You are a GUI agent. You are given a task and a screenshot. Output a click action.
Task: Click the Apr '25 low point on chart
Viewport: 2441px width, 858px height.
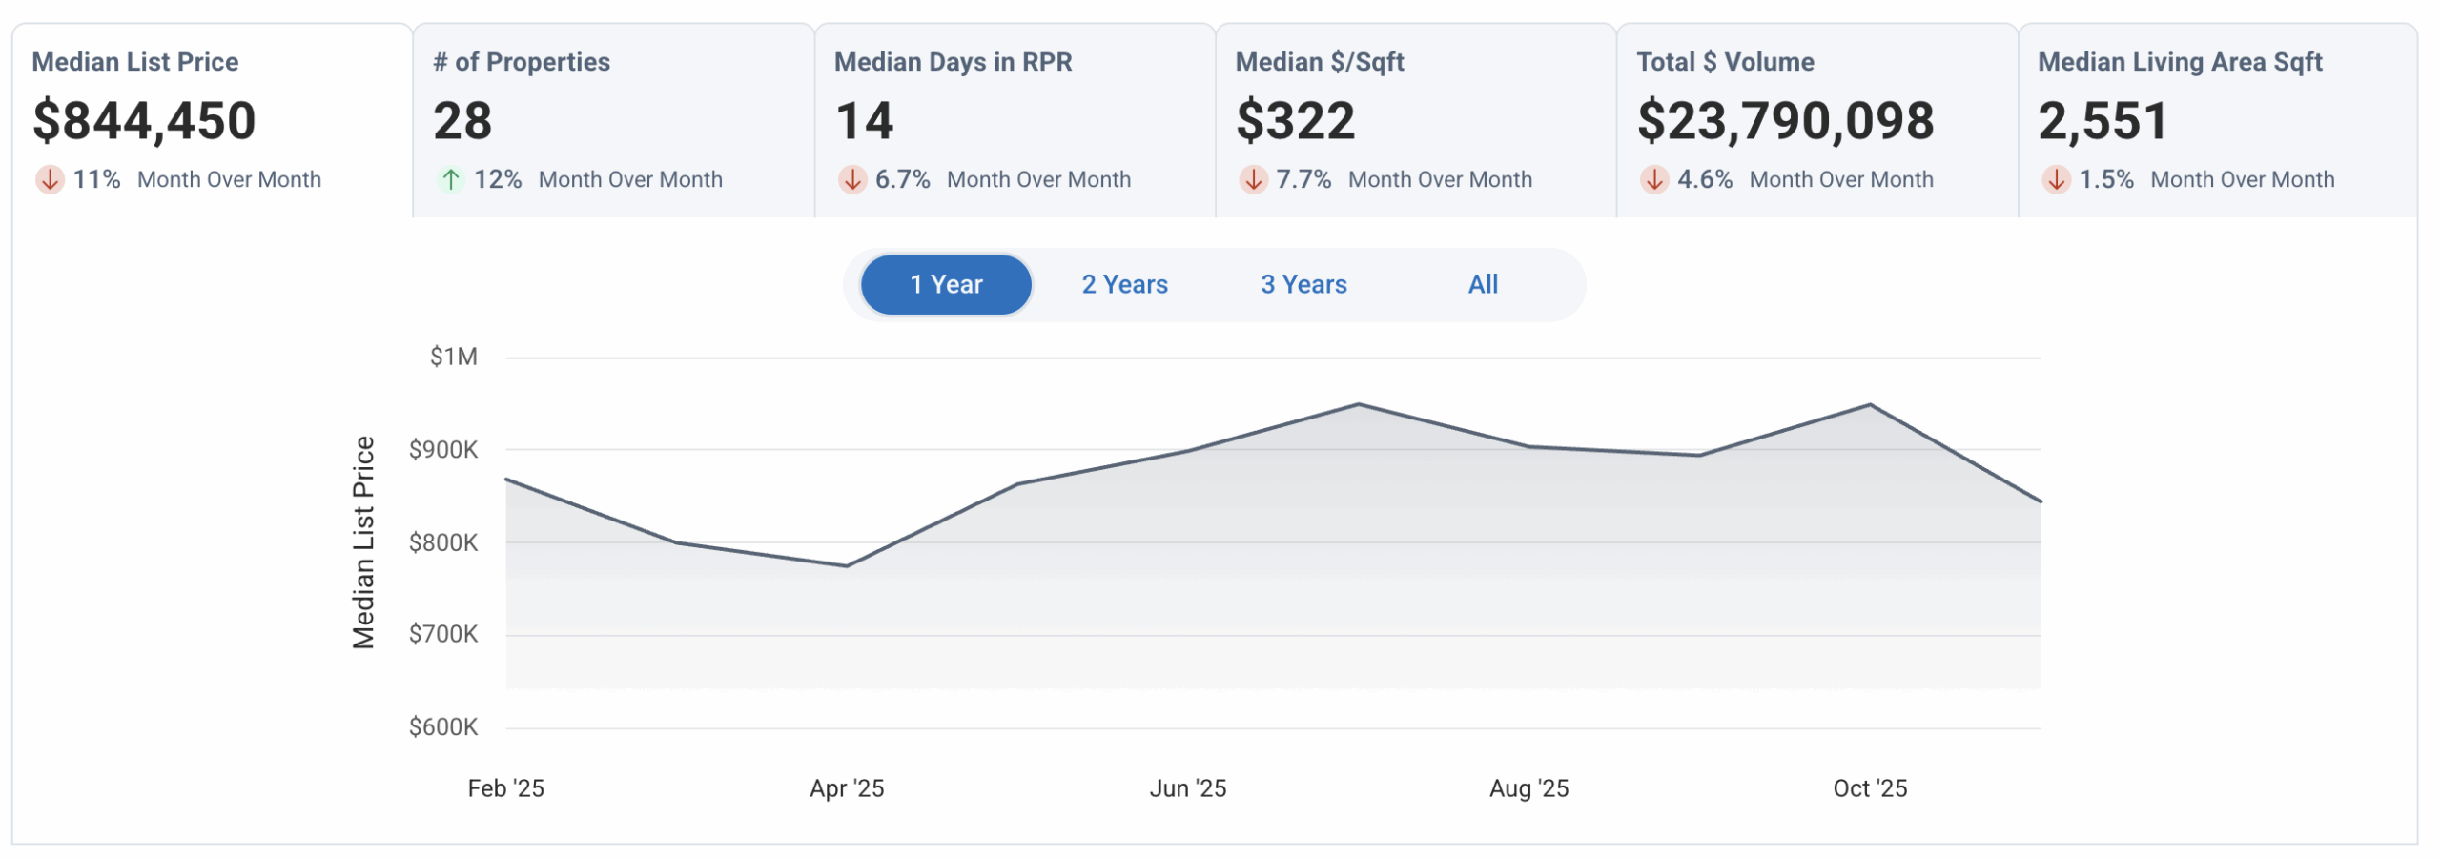pyautogui.click(x=847, y=566)
